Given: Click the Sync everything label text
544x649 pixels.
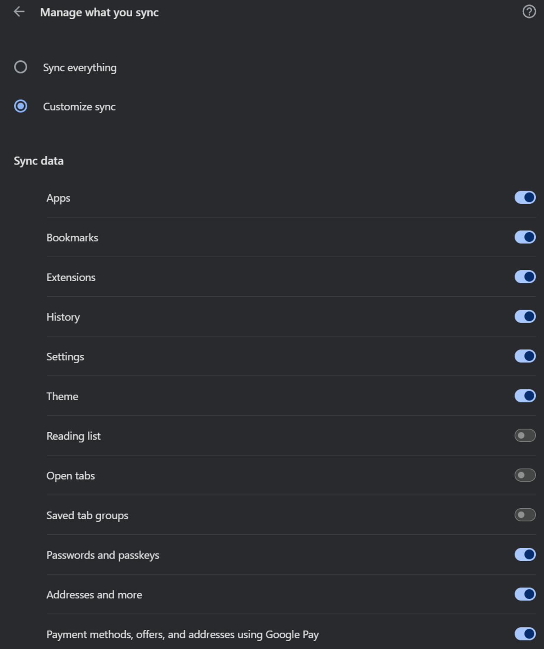Looking at the screenshot, I should click(80, 67).
